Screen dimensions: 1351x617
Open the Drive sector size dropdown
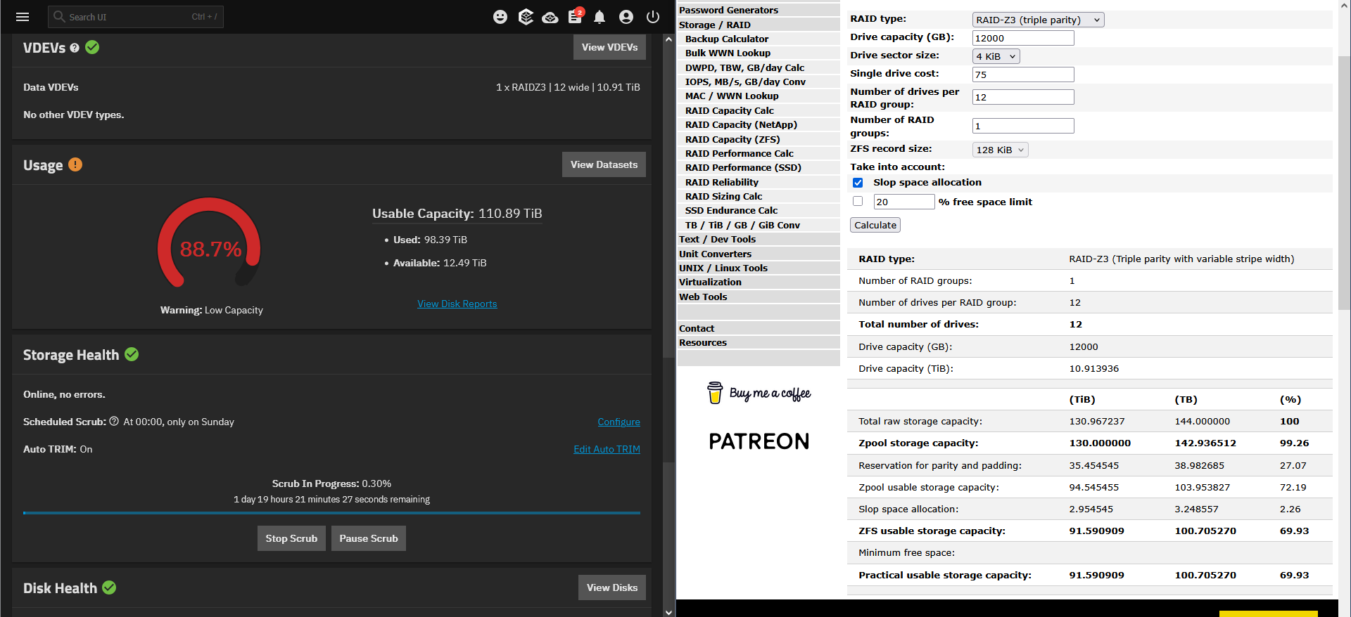[x=996, y=56]
